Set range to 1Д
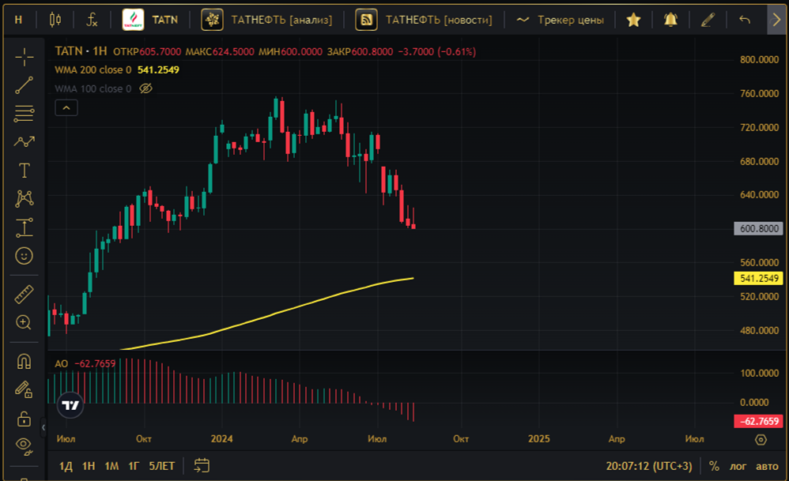 pyautogui.click(x=66, y=466)
